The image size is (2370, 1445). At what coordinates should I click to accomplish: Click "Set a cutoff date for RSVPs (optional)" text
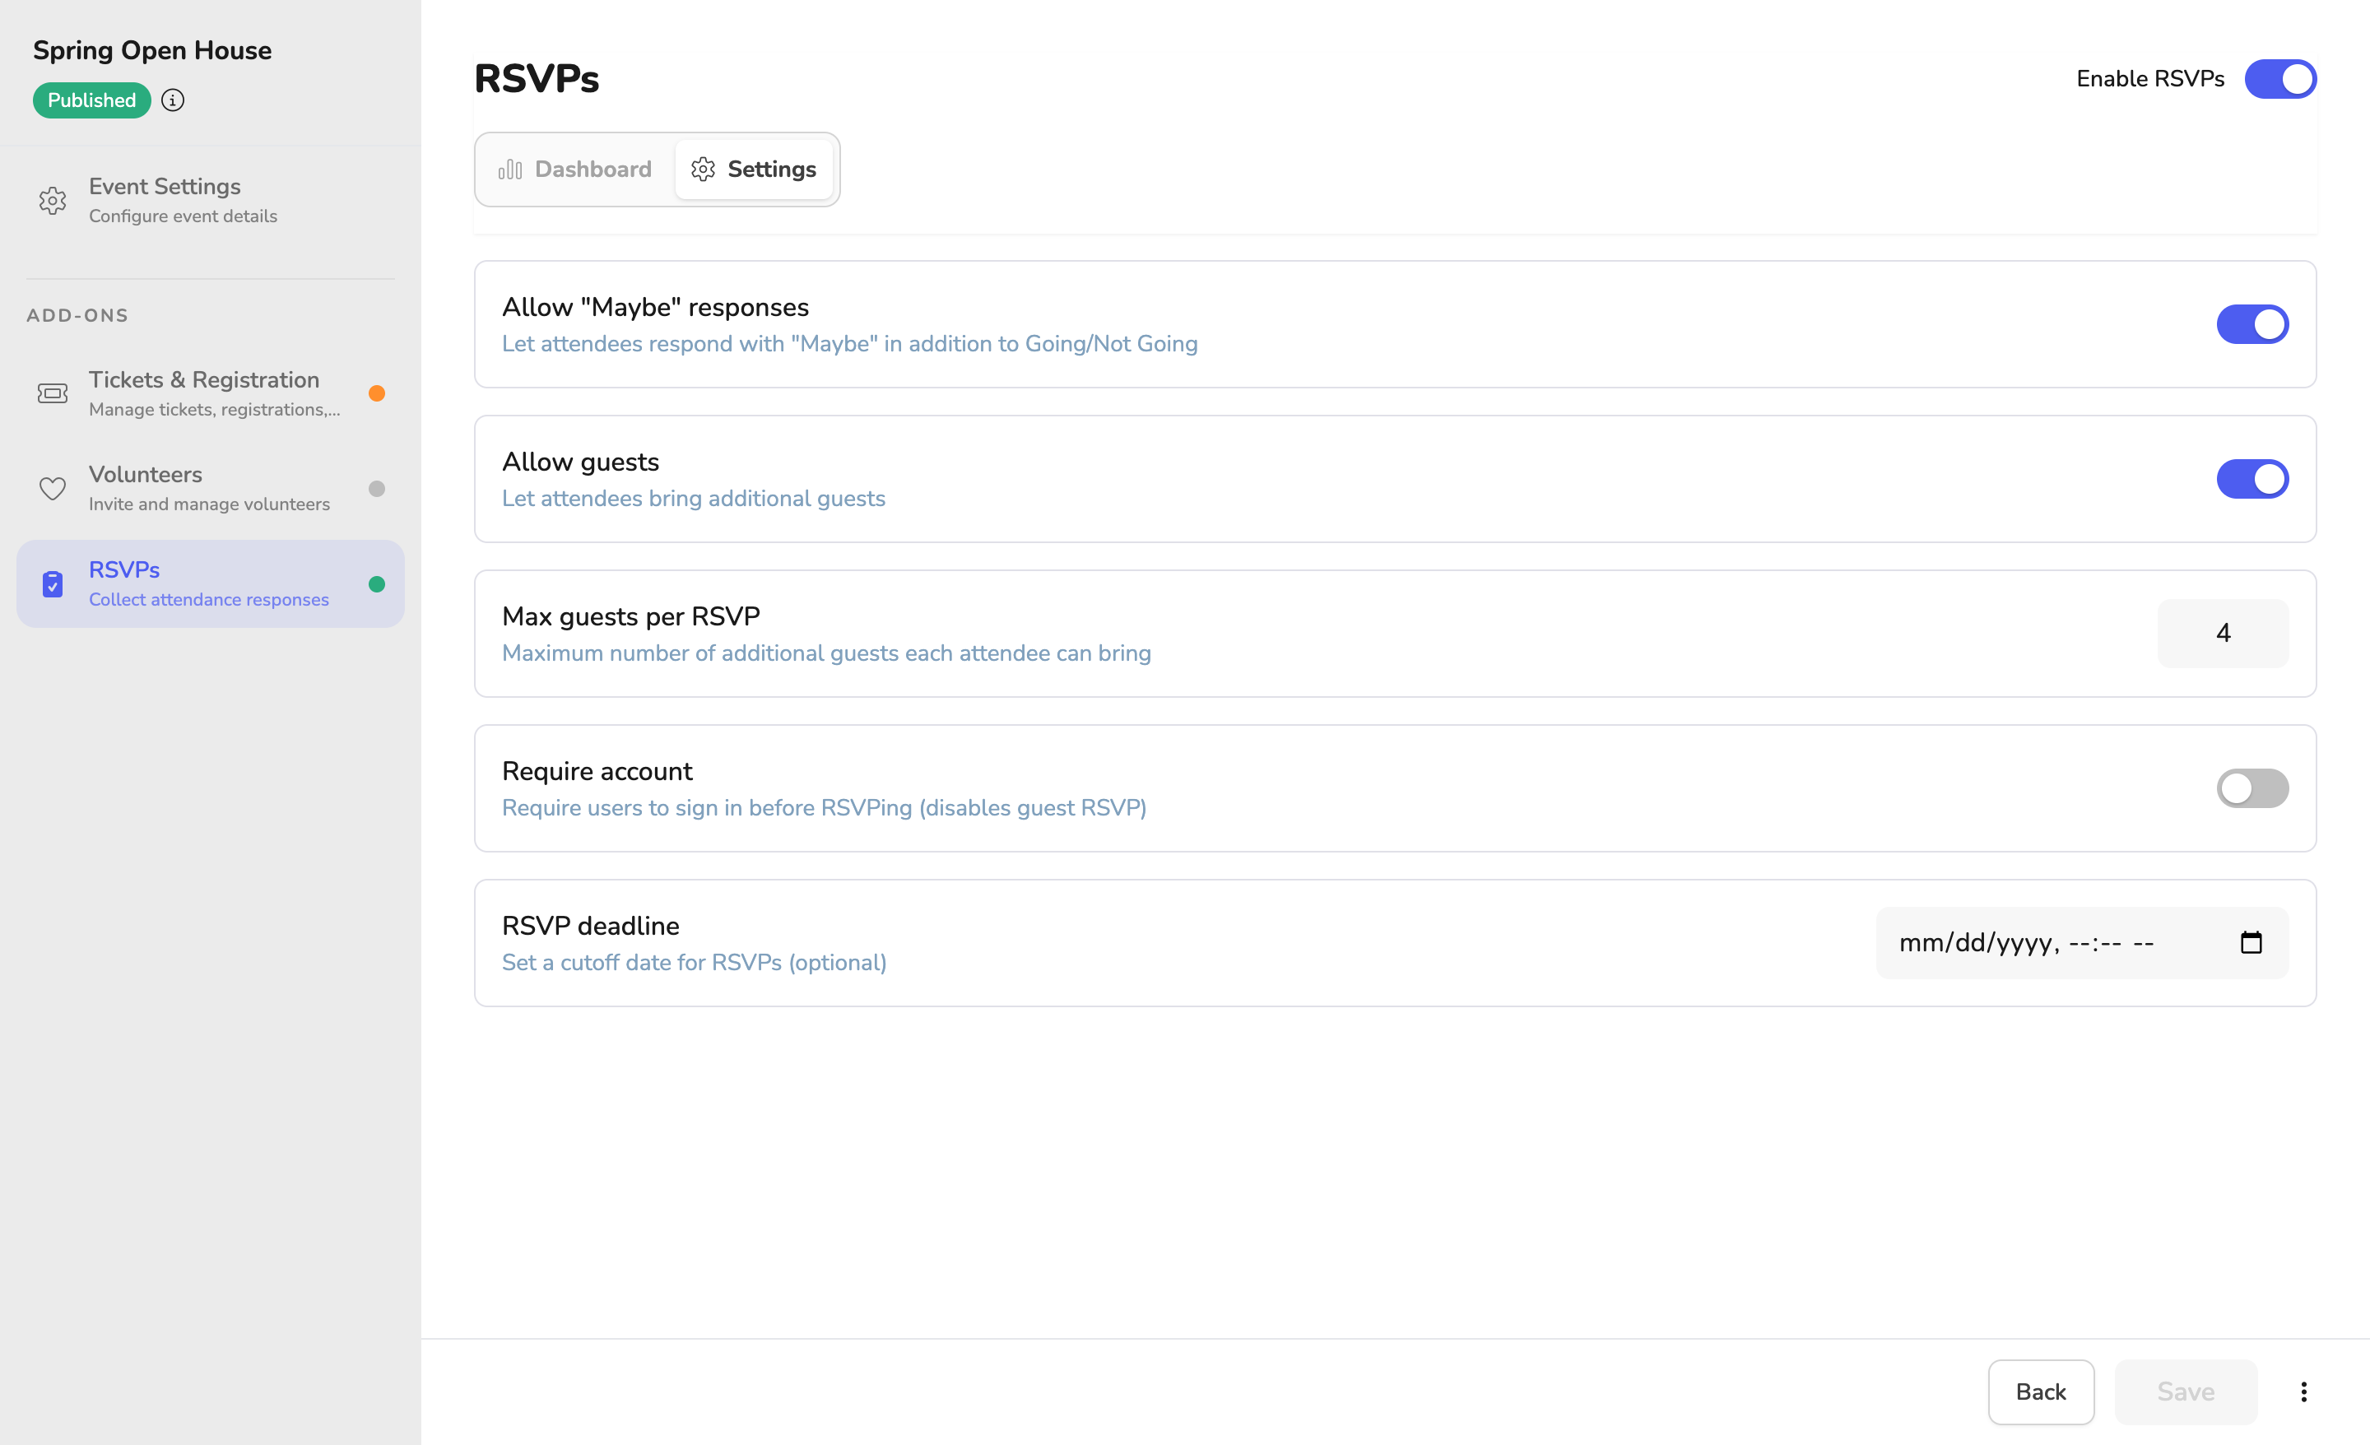point(695,962)
